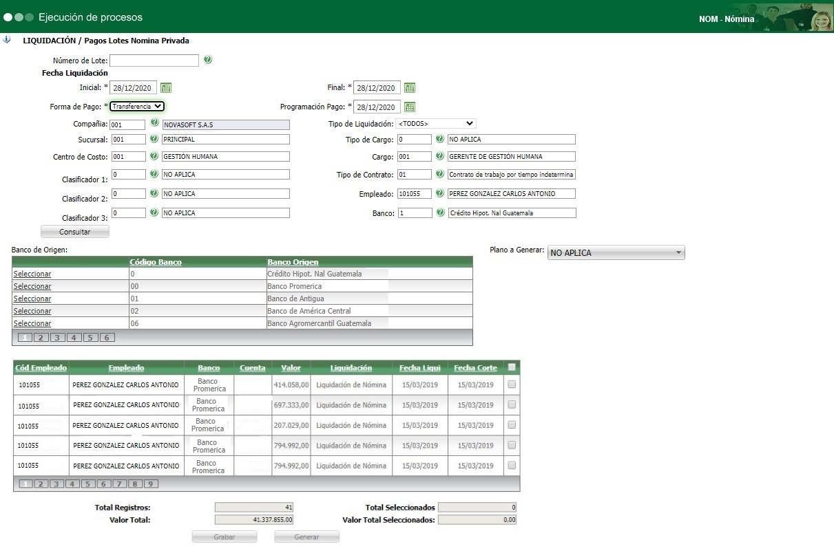Sort table by Valor column header

[291, 368]
